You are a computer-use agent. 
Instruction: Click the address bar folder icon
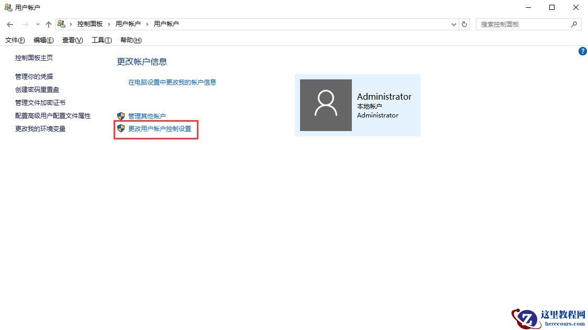point(61,24)
